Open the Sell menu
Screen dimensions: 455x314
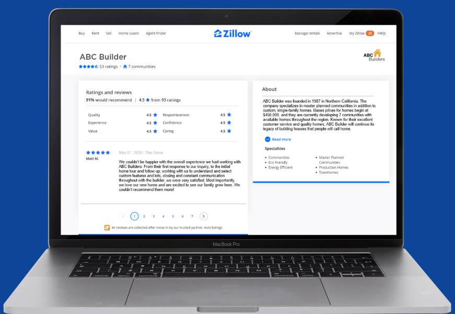coord(109,33)
